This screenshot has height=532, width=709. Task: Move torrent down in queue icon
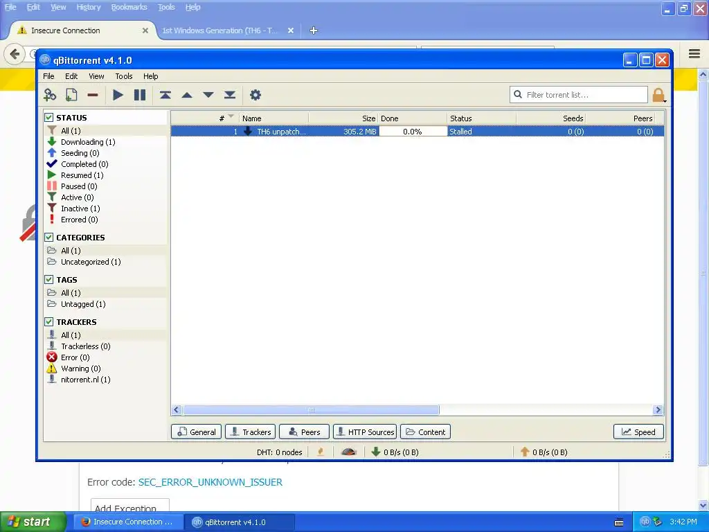click(x=208, y=95)
